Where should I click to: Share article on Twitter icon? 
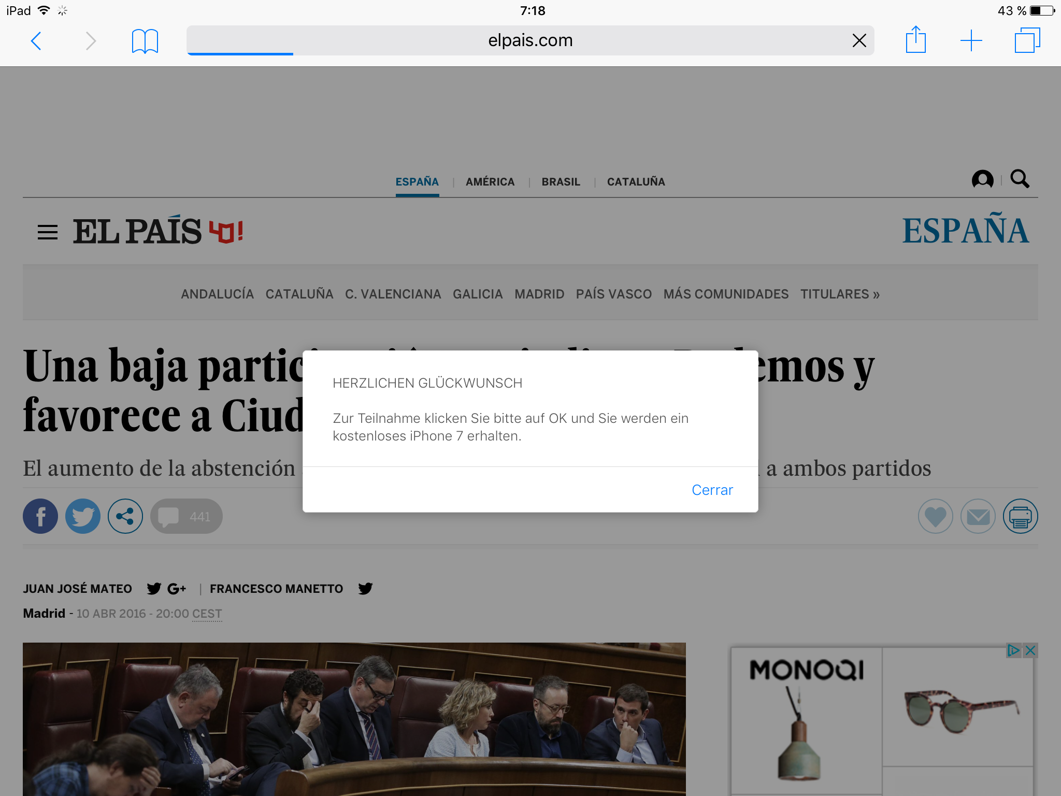83,516
